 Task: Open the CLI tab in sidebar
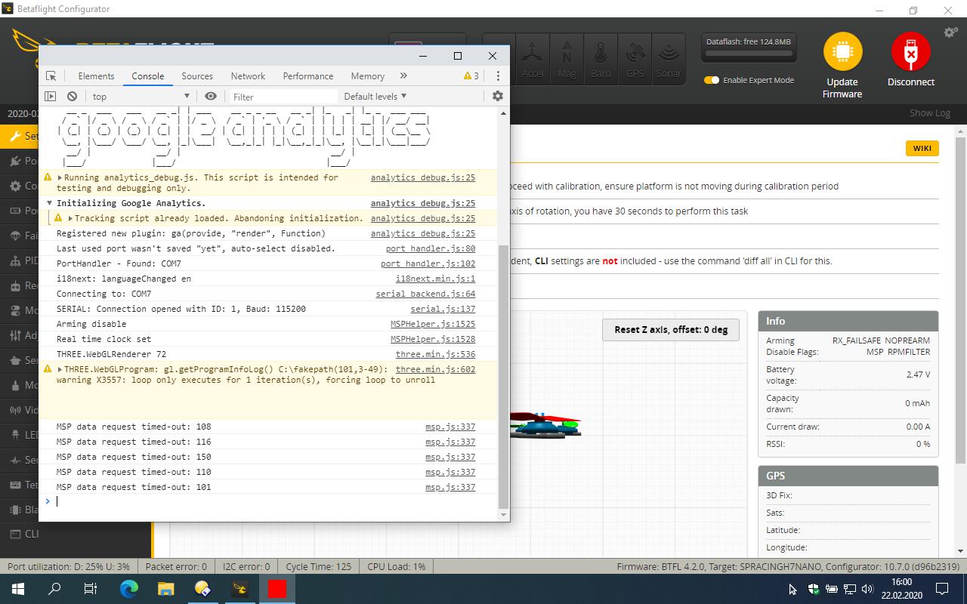coord(76,534)
